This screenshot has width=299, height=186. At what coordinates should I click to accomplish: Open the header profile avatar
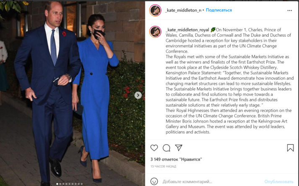click(x=156, y=10)
